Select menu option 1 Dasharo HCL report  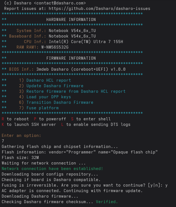[48, 80]
